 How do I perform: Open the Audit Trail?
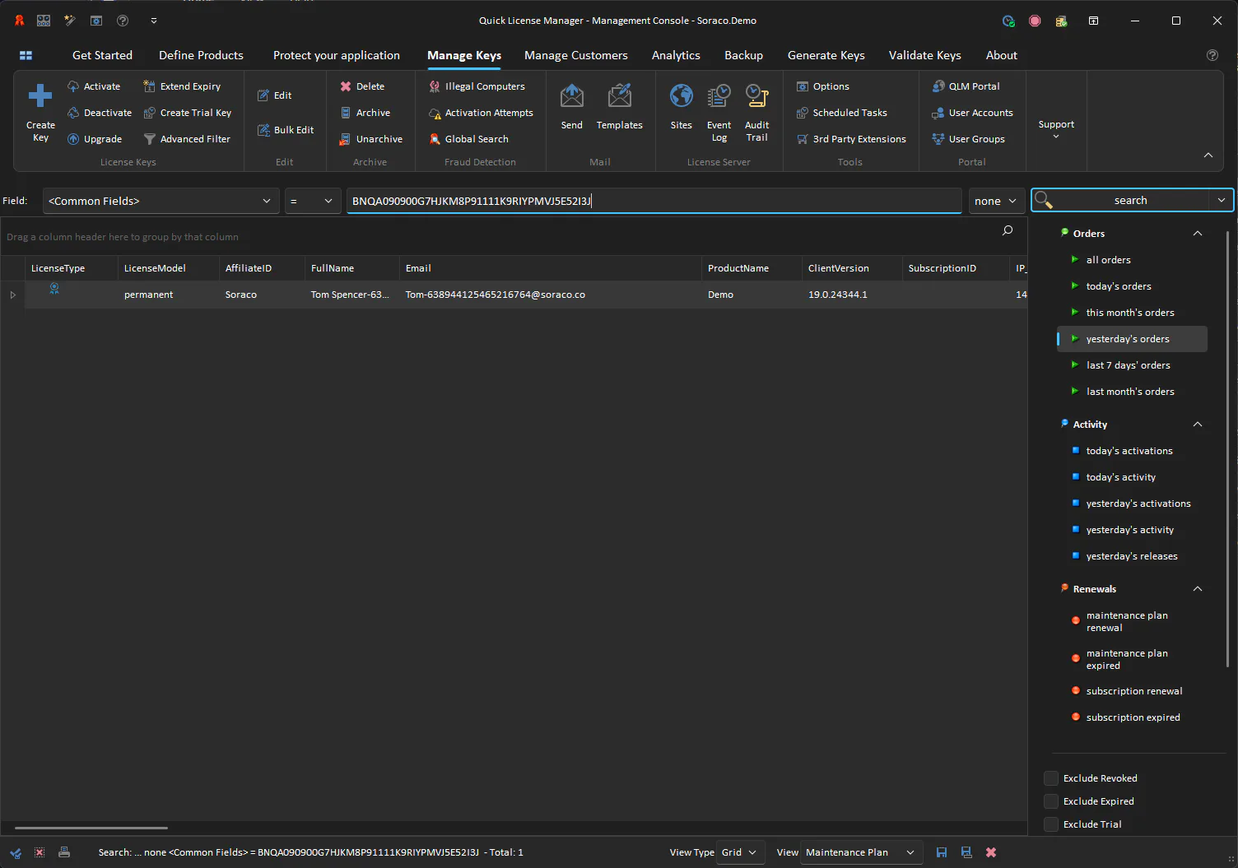pyautogui.click(x=756, y=113)
